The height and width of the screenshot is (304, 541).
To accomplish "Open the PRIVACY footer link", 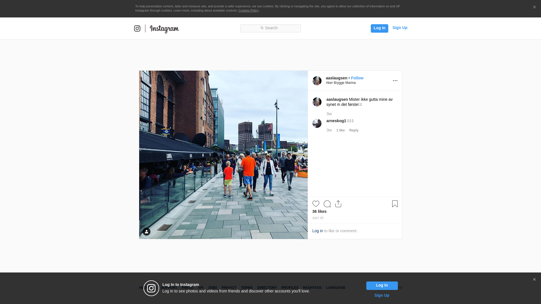I will (229, 288).
